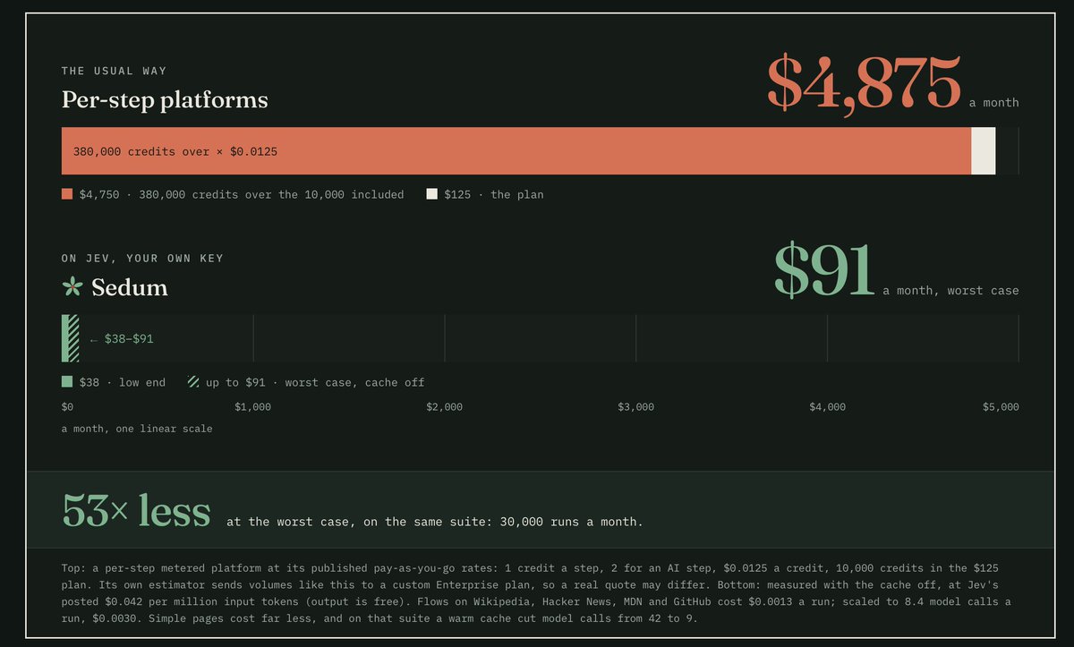
Task: Click the 'ON JEV, YOUR OWN KEY' label
Action: coord(143,259)
